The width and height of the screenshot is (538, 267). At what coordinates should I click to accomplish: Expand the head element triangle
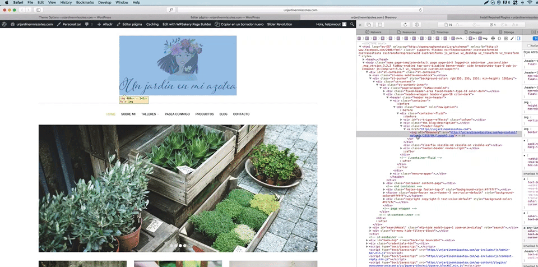point(364,59)
